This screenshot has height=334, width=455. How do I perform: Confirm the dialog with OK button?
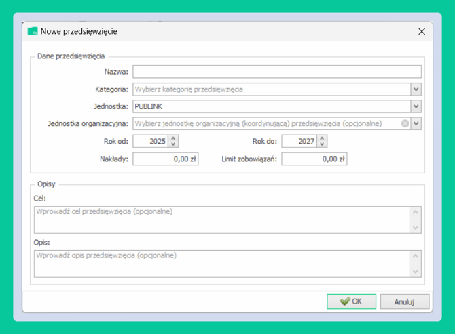pyautogui.click(x=351, y=301)
